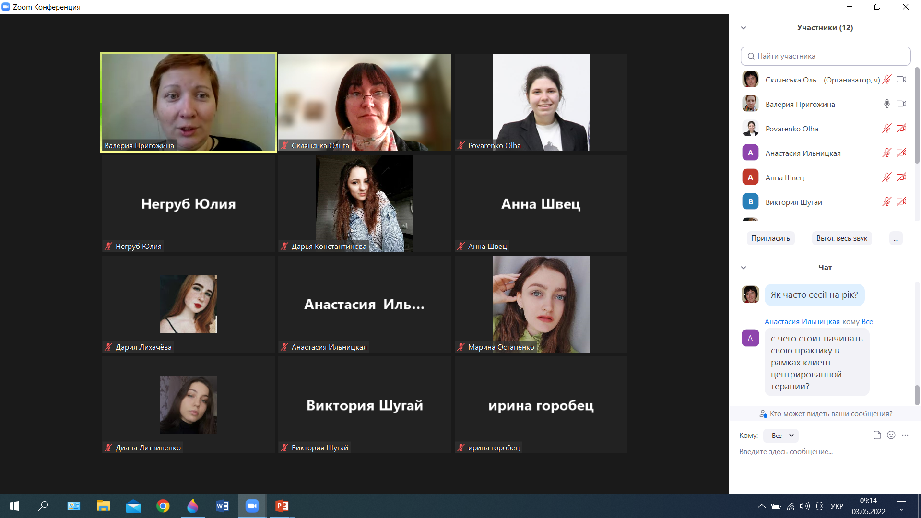Viewport: 921px width, 518px height.
Task: Select Негруб Юлия's participant tile
Action: click(189, 203)
